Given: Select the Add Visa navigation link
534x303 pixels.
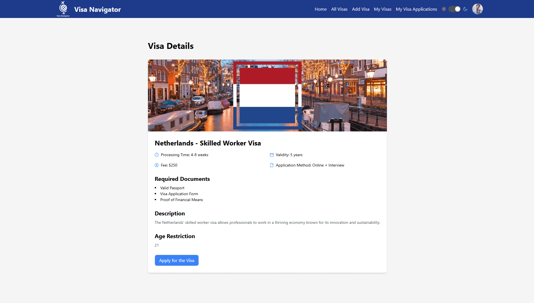Looking at the screenshot, I should [x=360, y=9].
